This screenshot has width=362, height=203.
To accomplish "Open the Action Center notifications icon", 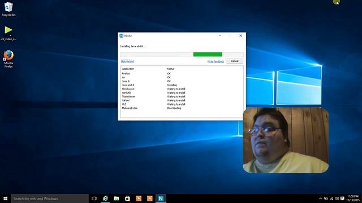I will (x=342, y=198).
